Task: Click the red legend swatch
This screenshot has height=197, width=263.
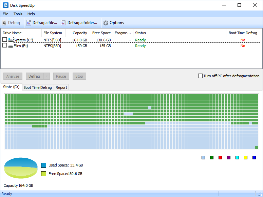Action: tap(220, 158)
